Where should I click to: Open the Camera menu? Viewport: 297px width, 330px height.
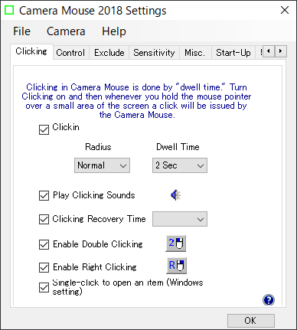click(x=66, y=31)
